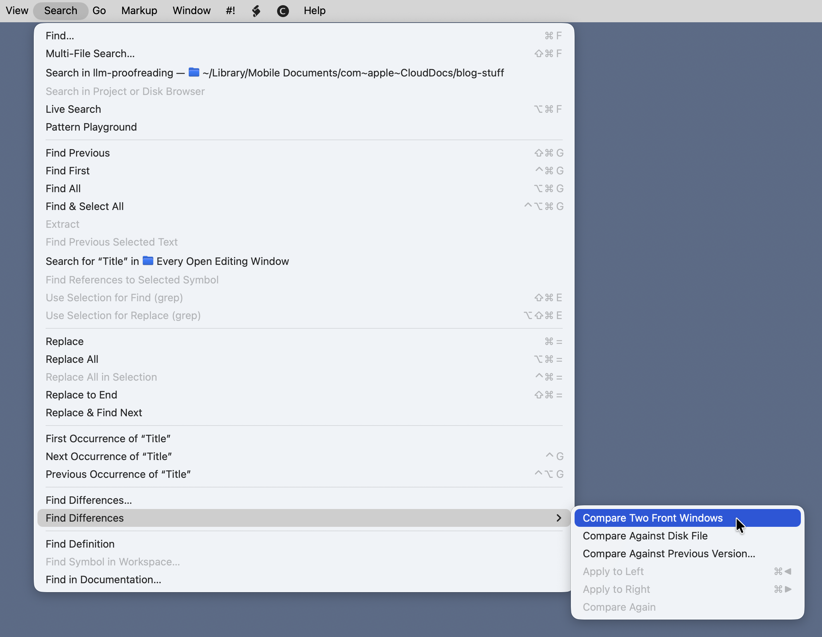Choose Multi-File Search...

tap(91, 53)
